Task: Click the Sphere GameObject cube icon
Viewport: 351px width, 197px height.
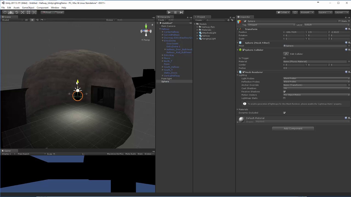Action: click(x=239, y=22)
